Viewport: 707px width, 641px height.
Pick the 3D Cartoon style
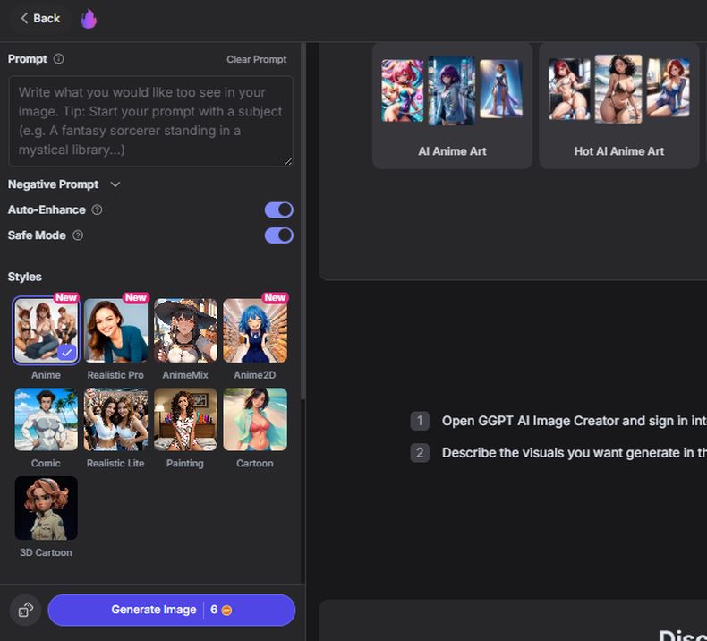(x=47, y=509)
